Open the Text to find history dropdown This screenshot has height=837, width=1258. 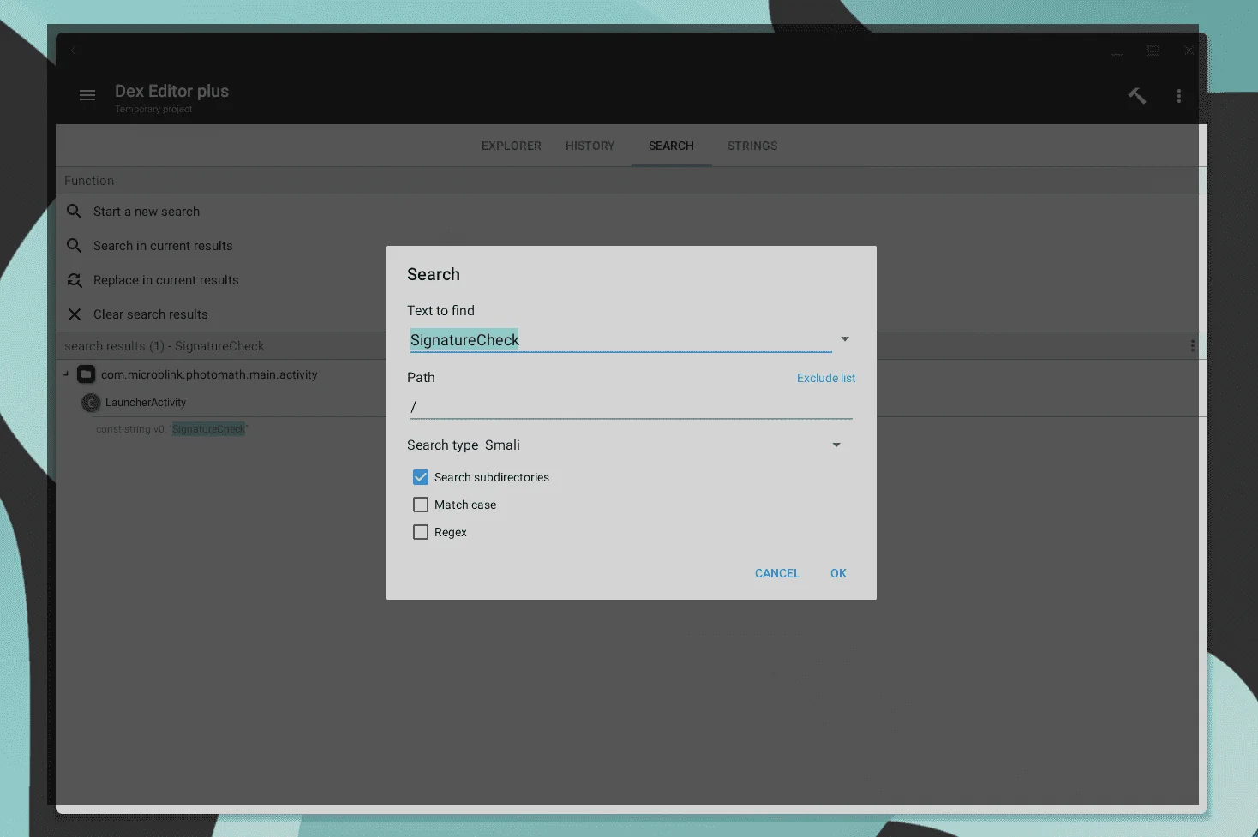pos(845,339)
